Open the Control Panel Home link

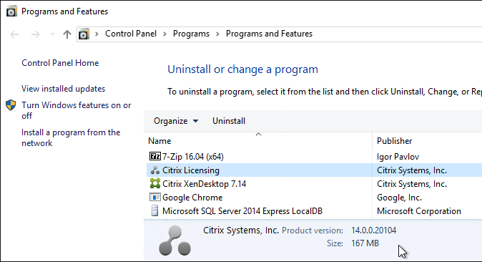(60, 63)
